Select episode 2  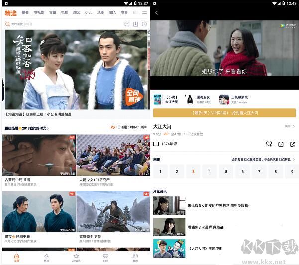pos(177,172)
